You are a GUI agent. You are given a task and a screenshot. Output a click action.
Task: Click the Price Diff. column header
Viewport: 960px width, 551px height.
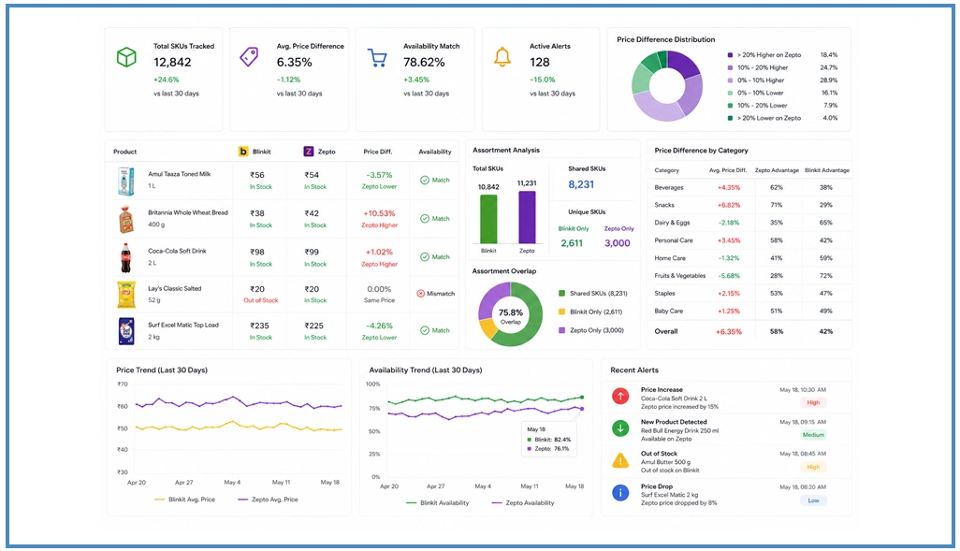[378, 152]
